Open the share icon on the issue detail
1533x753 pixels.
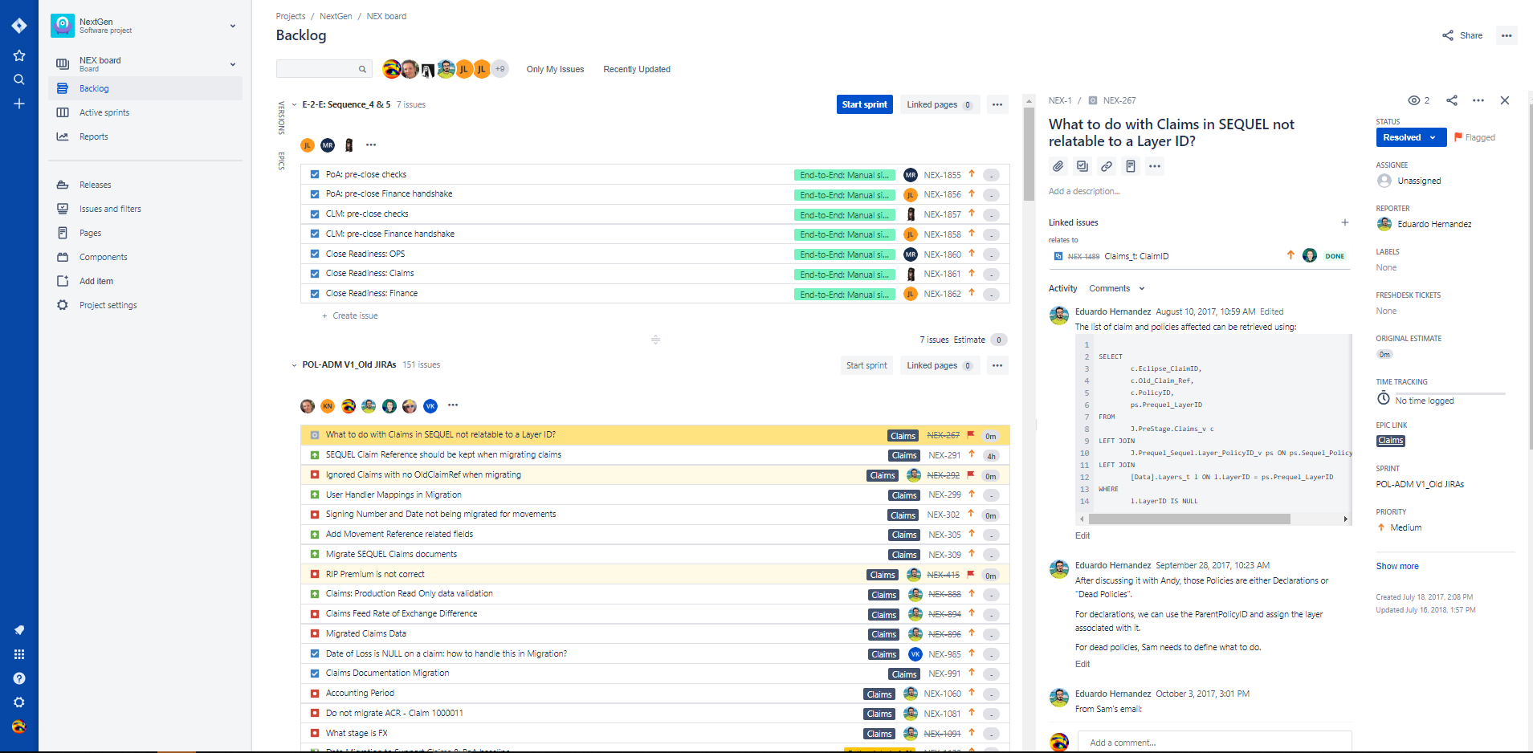tap(1451, 100)
